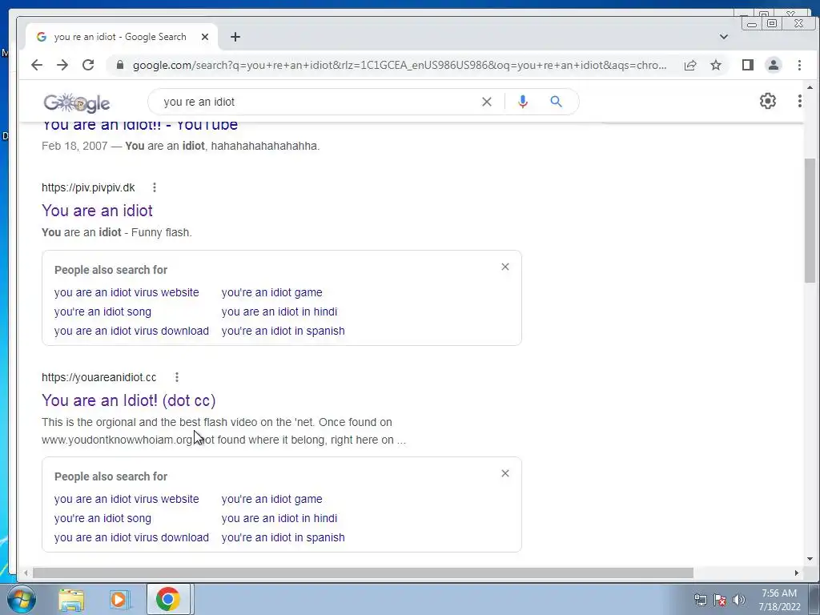Screen dimensions: 820x615
Task: Go forward with the forward arrow
Action: tap(62, 65)
